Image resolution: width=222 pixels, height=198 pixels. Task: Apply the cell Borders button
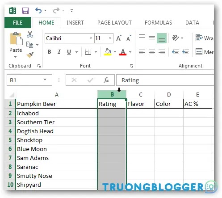88,52
